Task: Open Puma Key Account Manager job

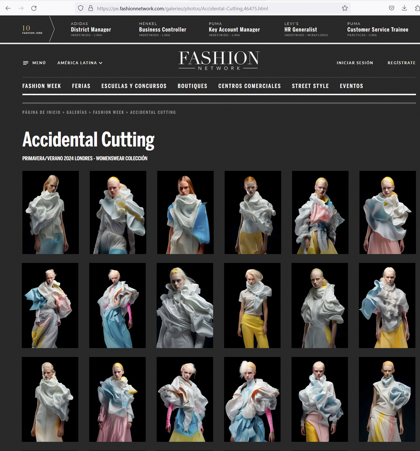Action: 234,29
